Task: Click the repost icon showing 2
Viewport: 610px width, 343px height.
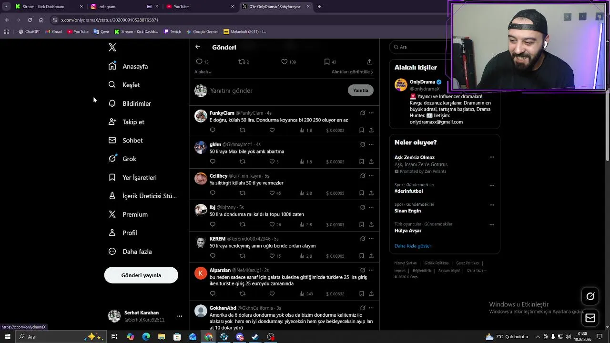Action: pos(242,62)
